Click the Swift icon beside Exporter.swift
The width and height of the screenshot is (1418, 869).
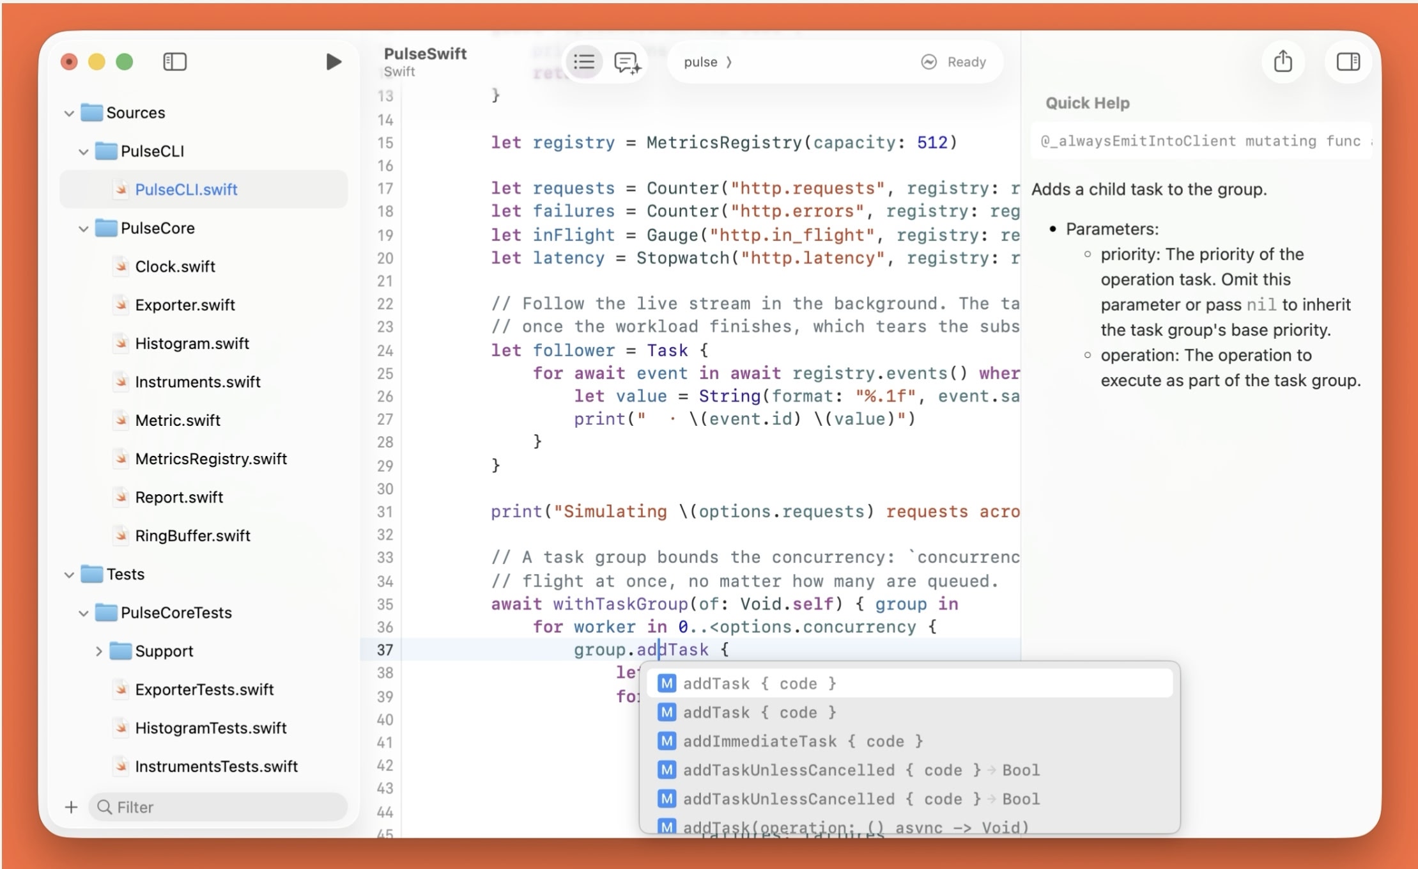(x=121, y=304)
